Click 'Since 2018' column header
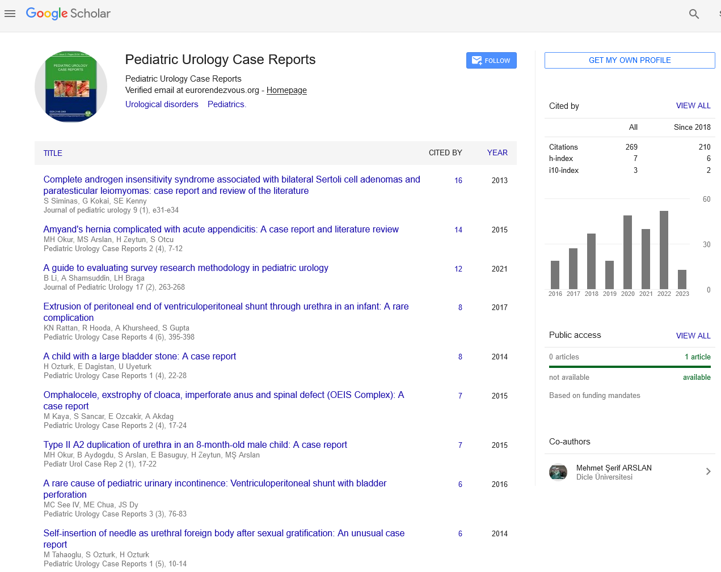The height and width of the screenshot is (572, 721). 692,127
